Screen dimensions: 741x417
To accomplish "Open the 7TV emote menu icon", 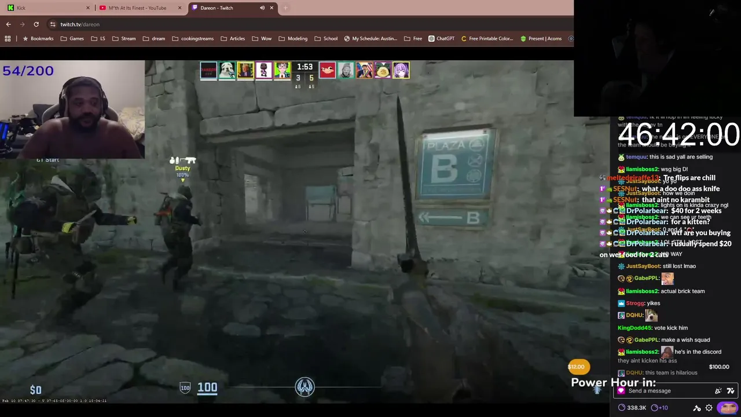I will pyautogui.click(x=731, y=391).
